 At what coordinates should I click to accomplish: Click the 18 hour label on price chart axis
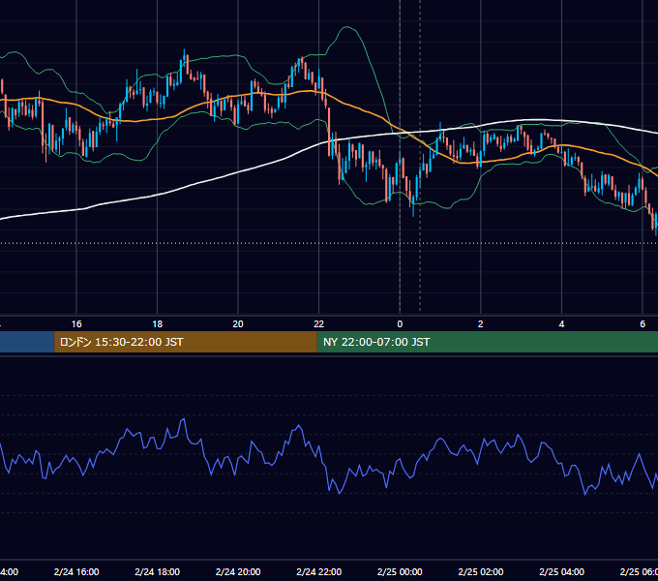pyautogui.click(x=158, y=324)
